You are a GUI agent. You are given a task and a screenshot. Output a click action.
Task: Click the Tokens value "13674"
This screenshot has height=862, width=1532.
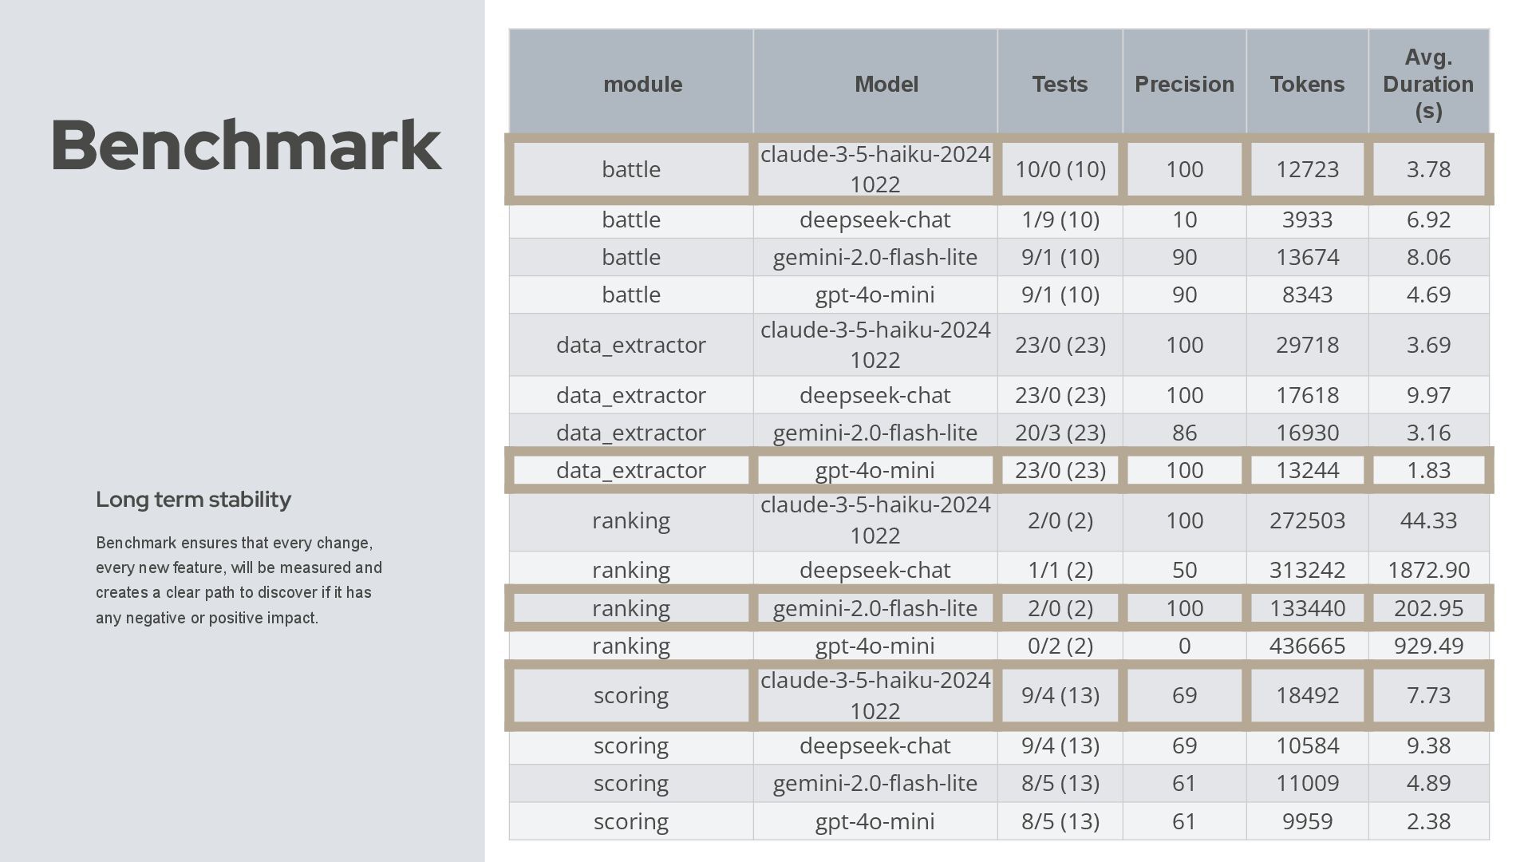pos(1307,257)
